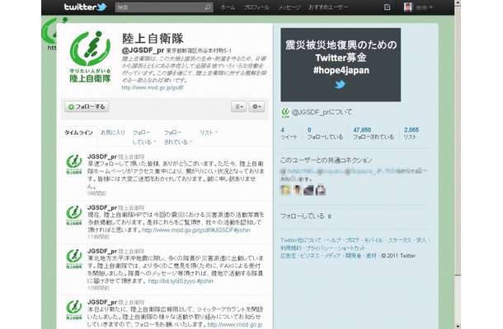Open mod.go.jp link in the bottom tweet
The width and height of the screenshot is (503, 329).
coord(235,325)
